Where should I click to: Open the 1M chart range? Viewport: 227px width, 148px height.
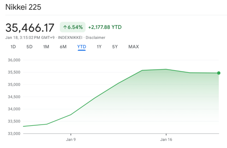coord(46,47)
